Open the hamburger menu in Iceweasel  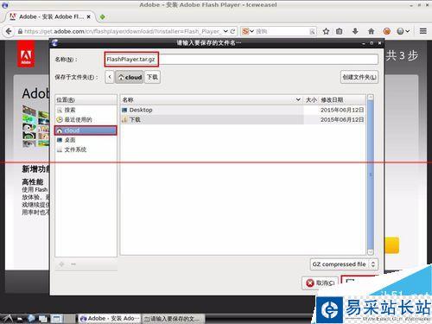(422, 31)
